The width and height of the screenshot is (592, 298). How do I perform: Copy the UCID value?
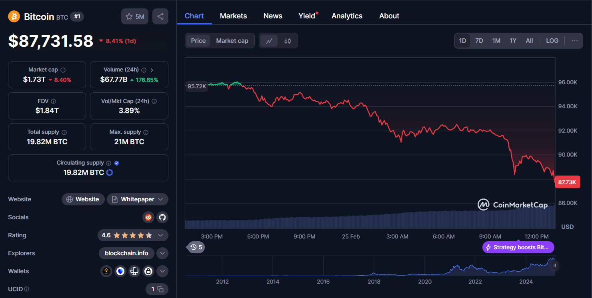point(160,289)
